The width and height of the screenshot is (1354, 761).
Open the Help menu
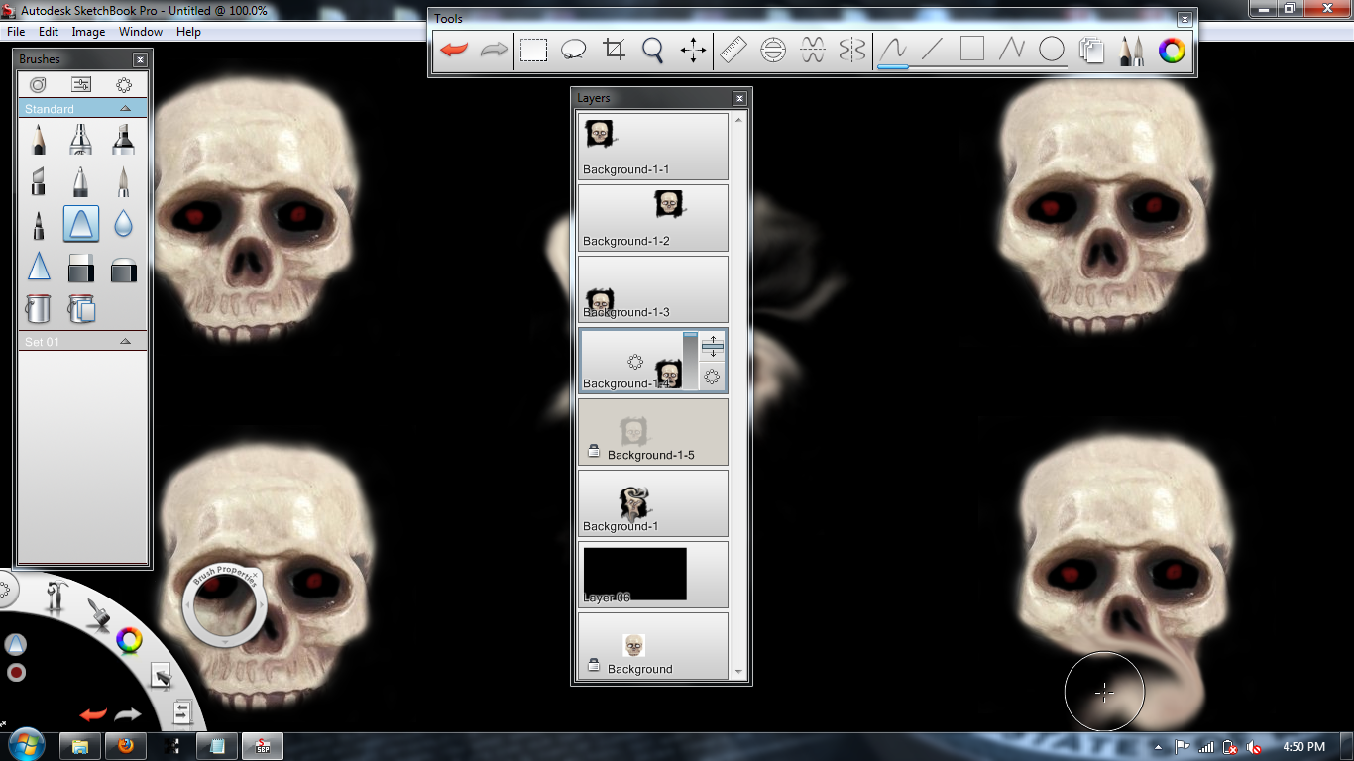point(188,32)
